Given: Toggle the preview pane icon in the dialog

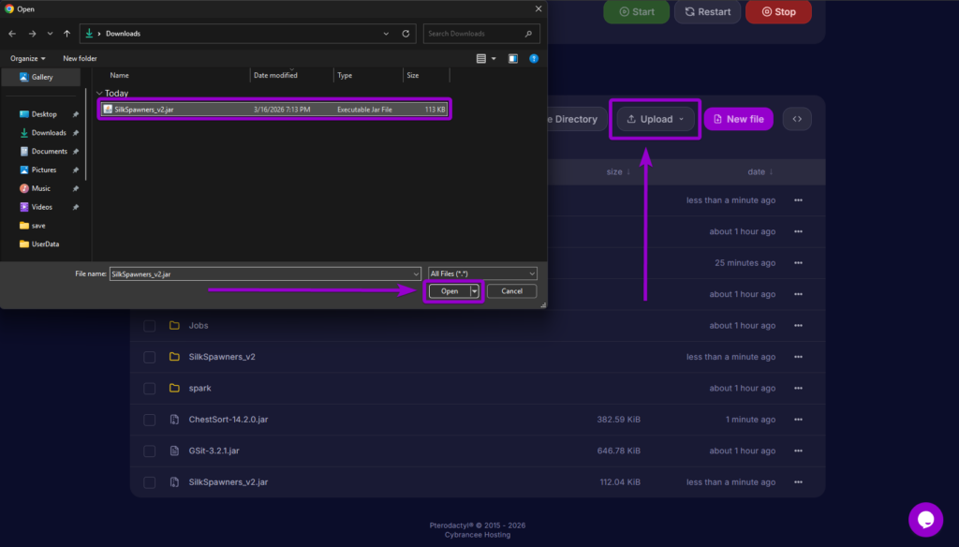Looking at the screenshot, I should pos(512,58).
